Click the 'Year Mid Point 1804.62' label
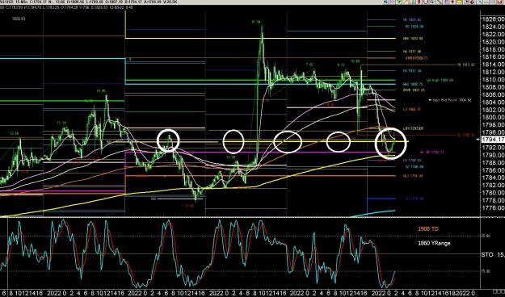 pos(450,100)
